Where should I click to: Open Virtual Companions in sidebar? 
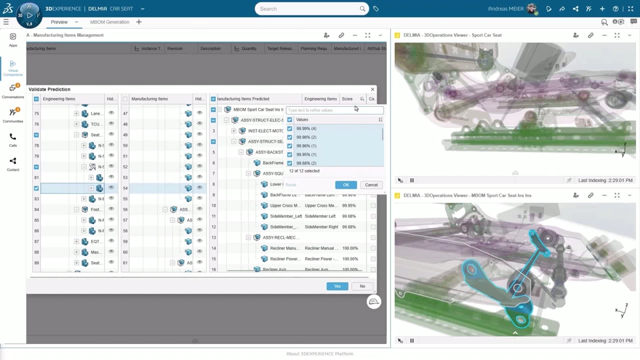click(13, 68)
